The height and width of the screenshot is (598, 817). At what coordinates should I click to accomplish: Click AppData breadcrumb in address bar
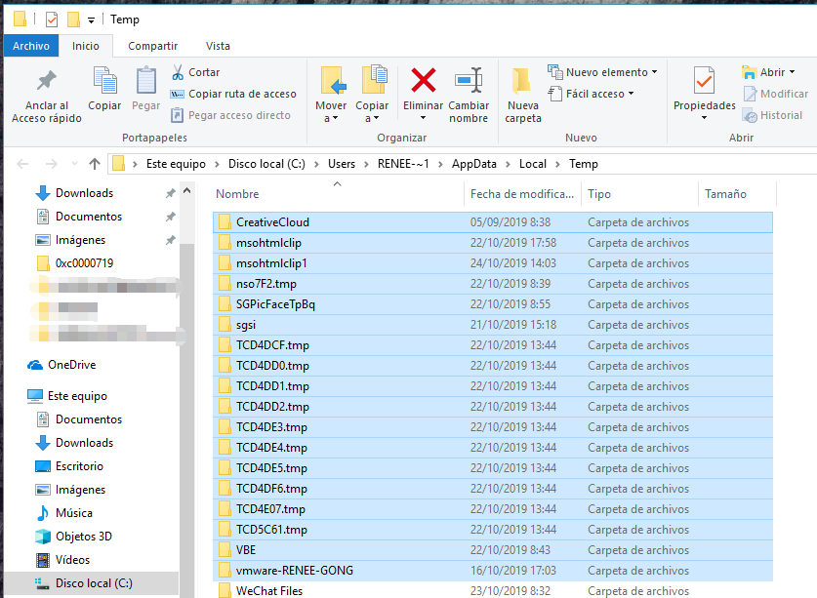(x=474, y=164)
